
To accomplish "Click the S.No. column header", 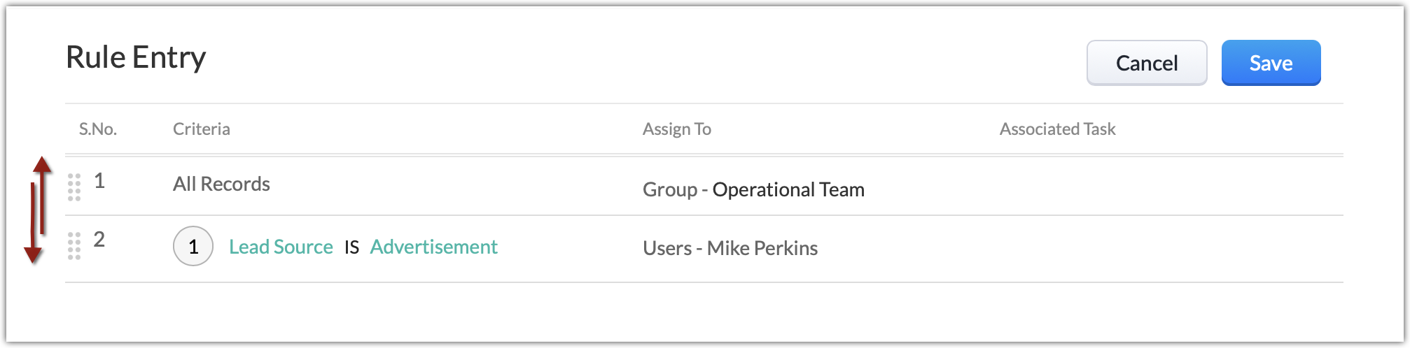I will pos(98,129).
